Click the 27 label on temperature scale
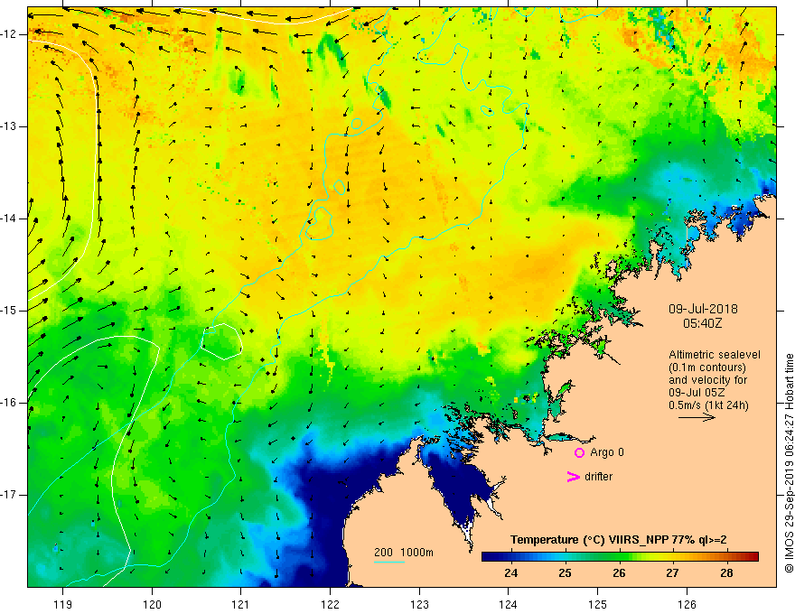 click(672, 573)
